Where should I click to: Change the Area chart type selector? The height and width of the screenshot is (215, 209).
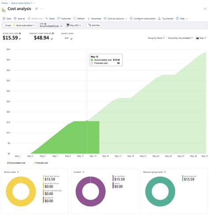[x=201, y=38]
